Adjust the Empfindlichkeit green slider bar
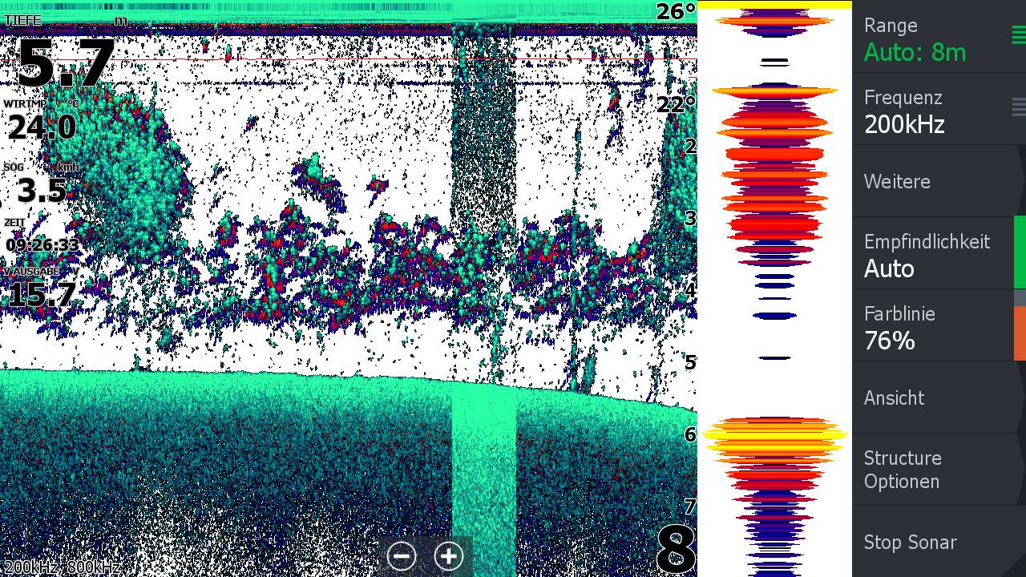This screenshot has width=1026, height=577. point(1020,252)
